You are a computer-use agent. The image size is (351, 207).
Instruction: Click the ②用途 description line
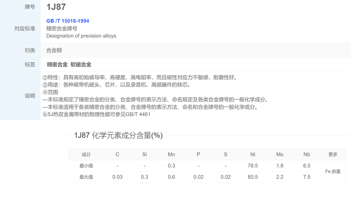pos(117,85)
